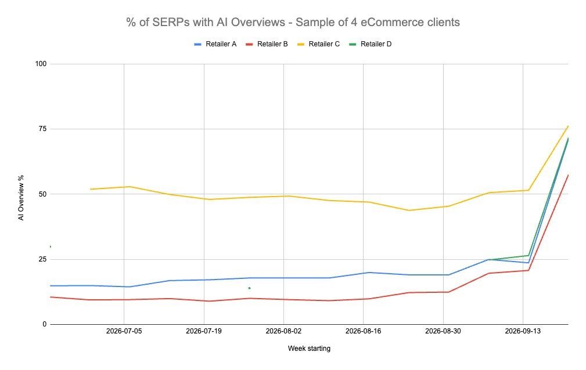Image resolution: width=586 pixels, height=370 pixels.
Task: Click the green Retailer D legend swatch
Action: pyautogui.click(x=353, y=45)
